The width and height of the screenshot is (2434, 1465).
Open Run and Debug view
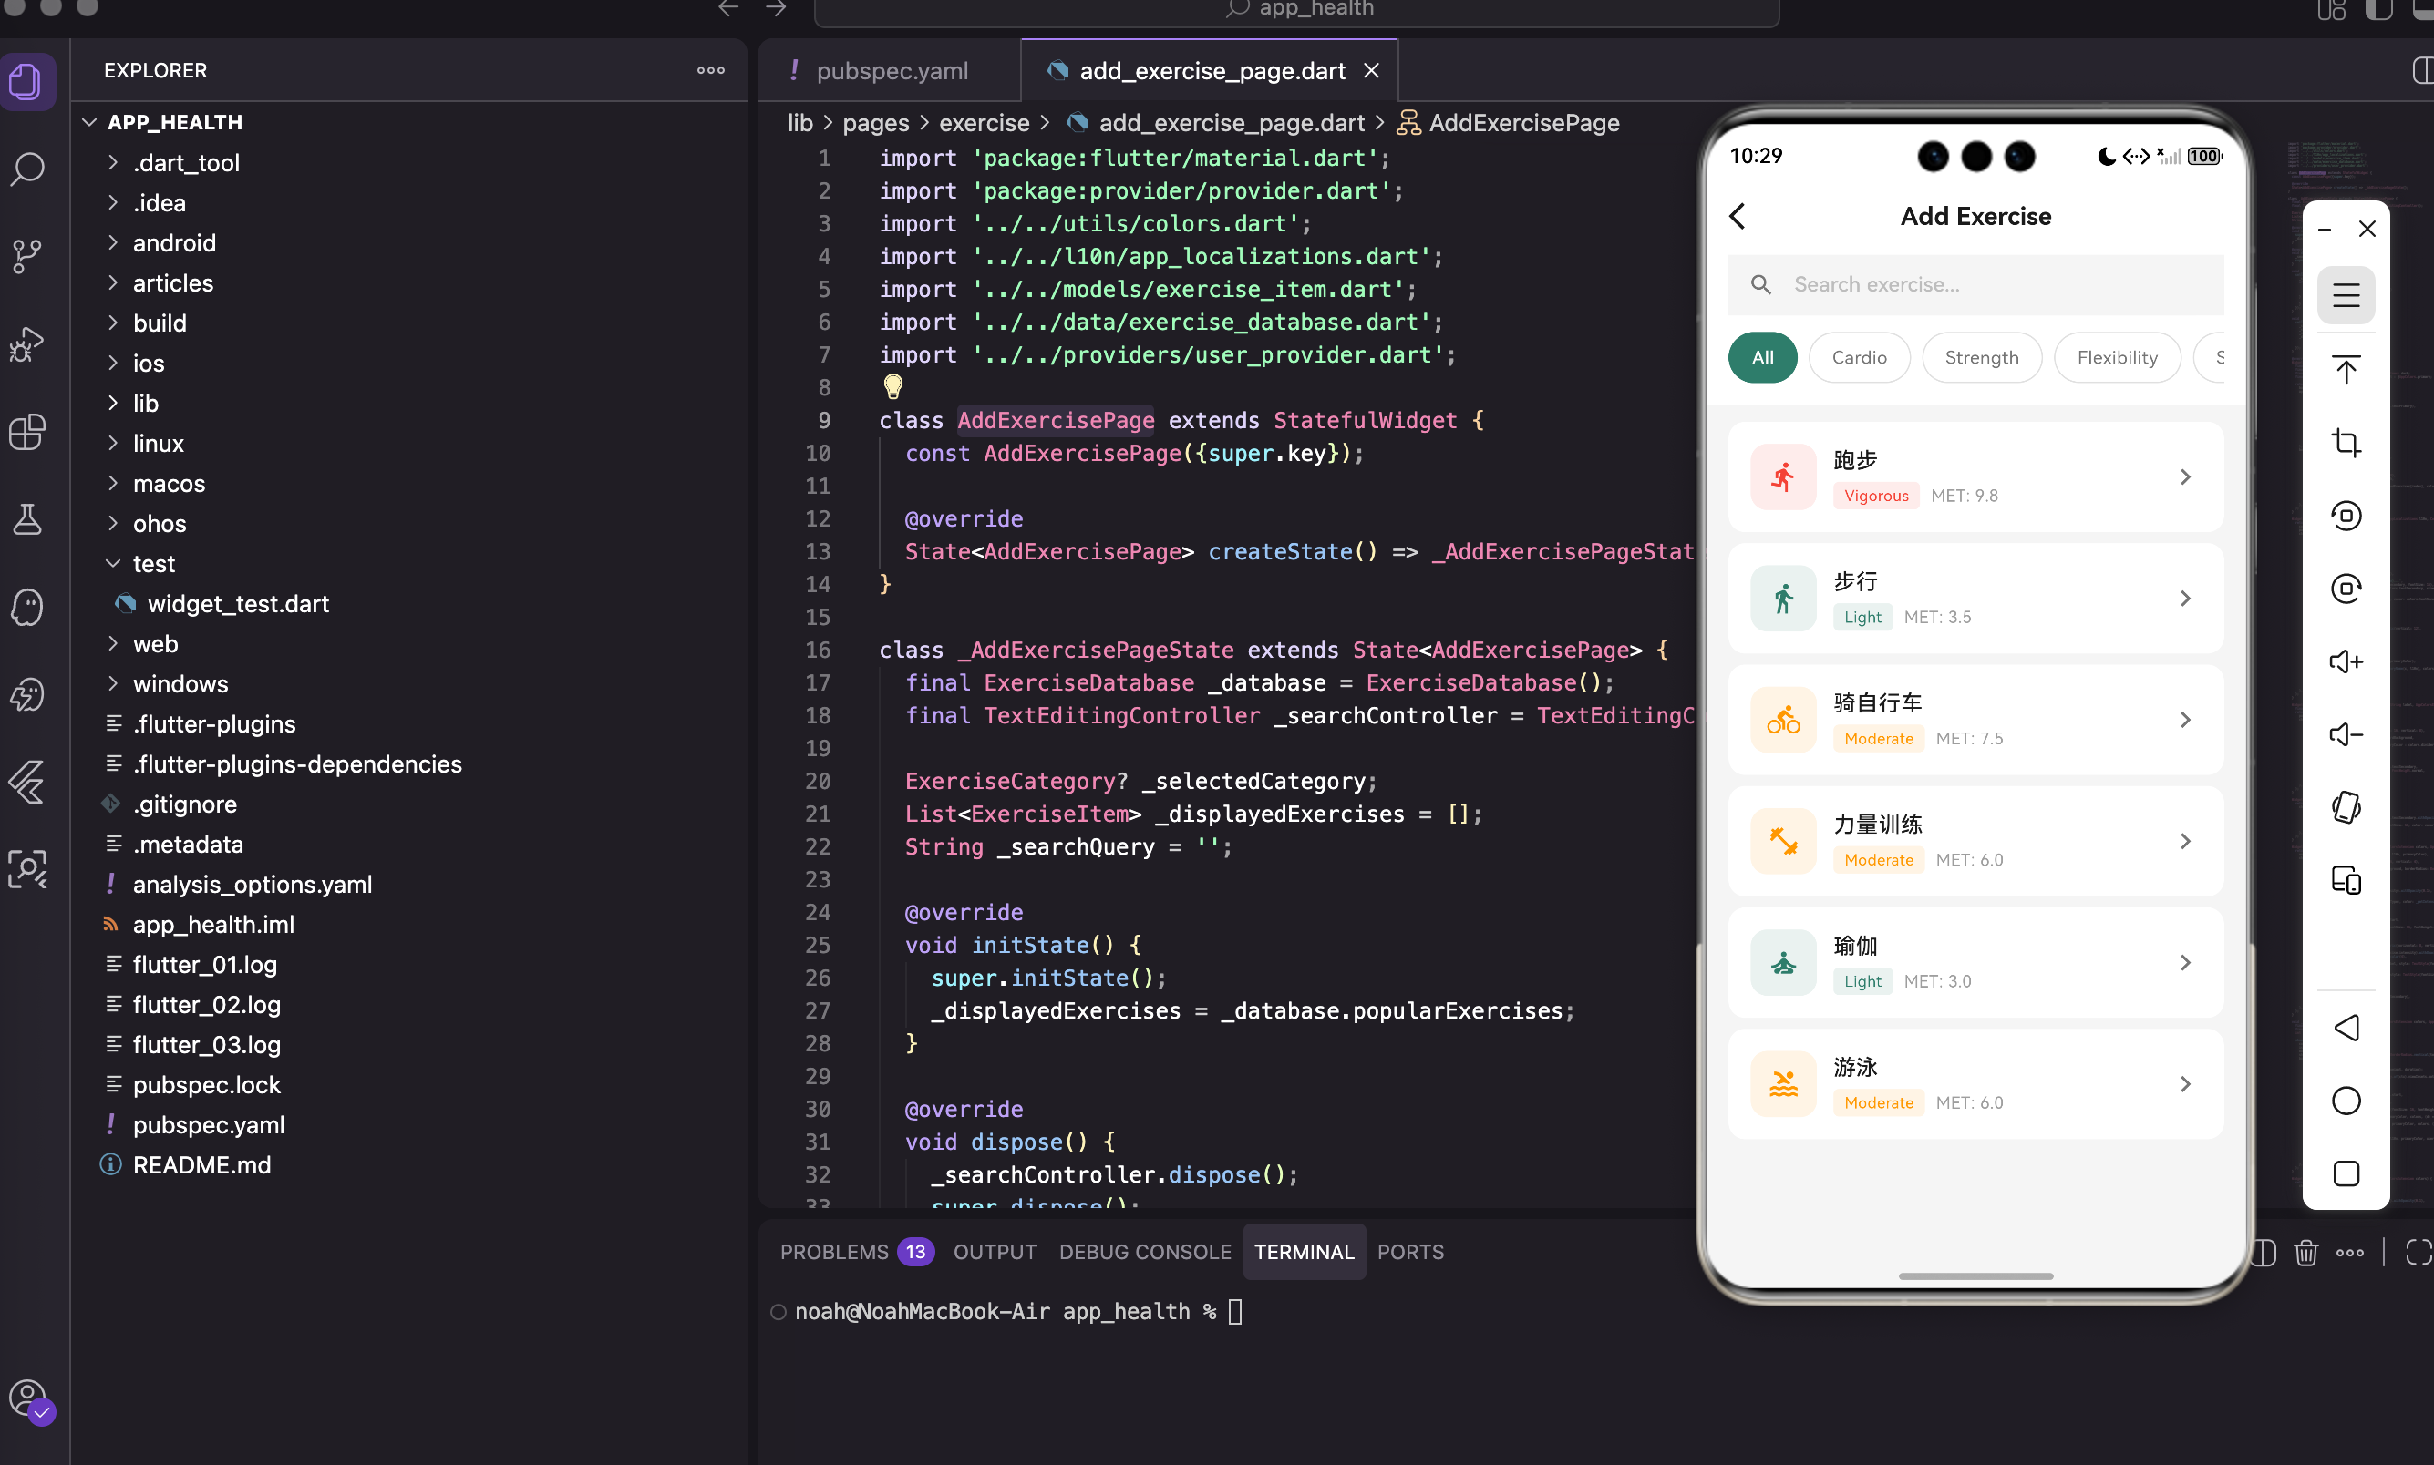click(x=27, y=343)
